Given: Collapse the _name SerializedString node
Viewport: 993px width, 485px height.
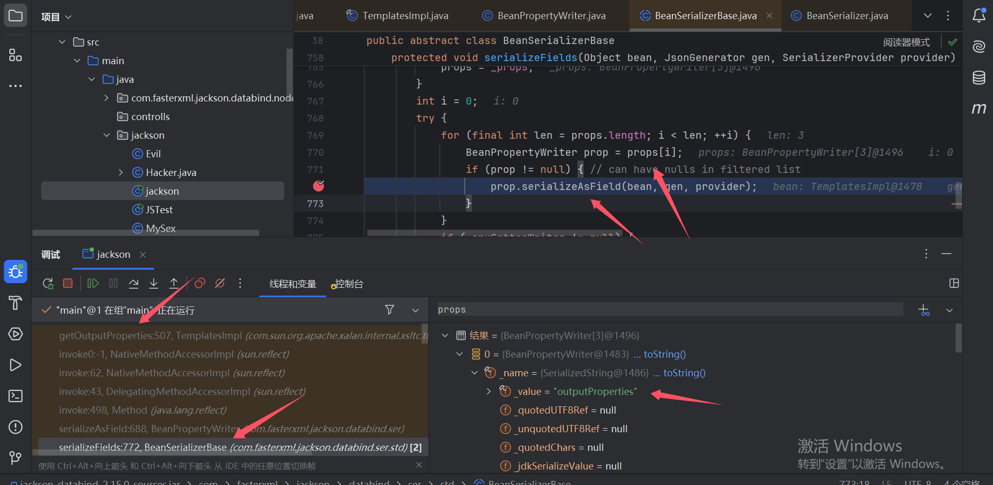Looking at the screenshot, I should (x=475, y=373).
